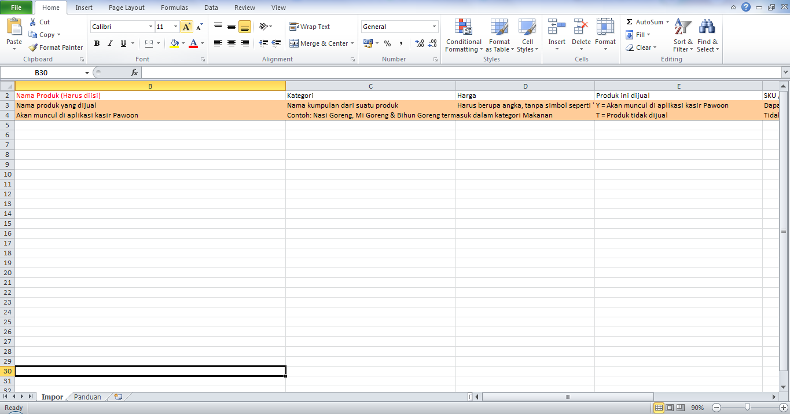Viewport: 790px width, 414px height.
Task: Toggle Italic formatting
Action: (x=110, y=43)
